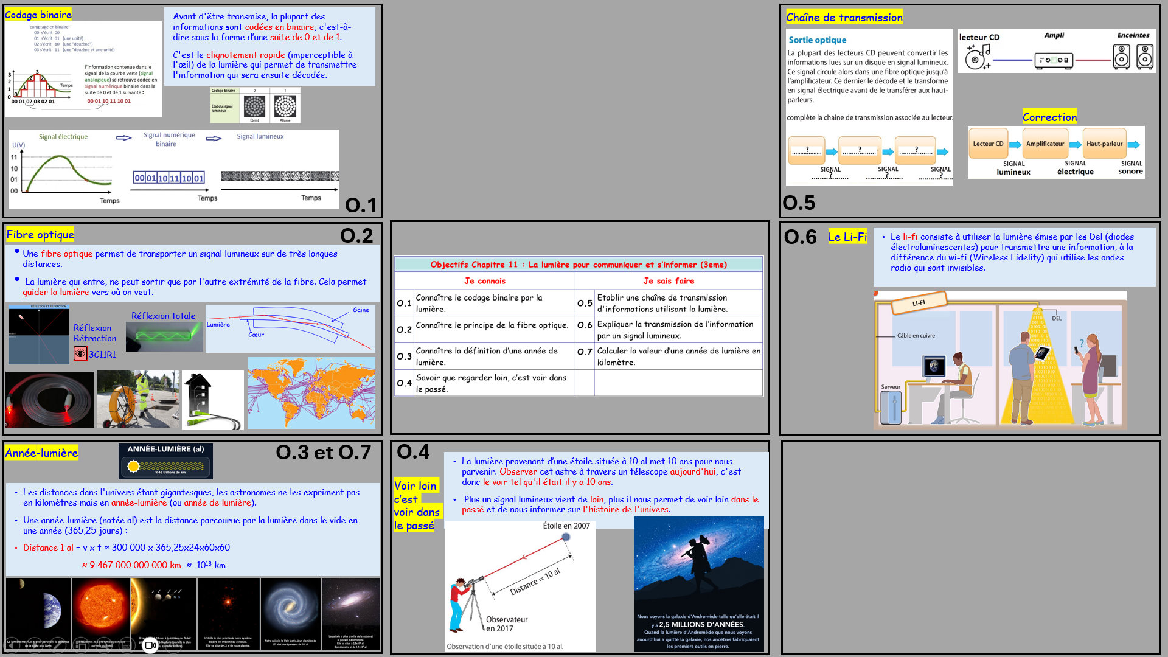Image resolution: width=1168 pixels, height=657 pixels.
Task: Select the 'Je connais' column header
Action: [x=485, y=280]
